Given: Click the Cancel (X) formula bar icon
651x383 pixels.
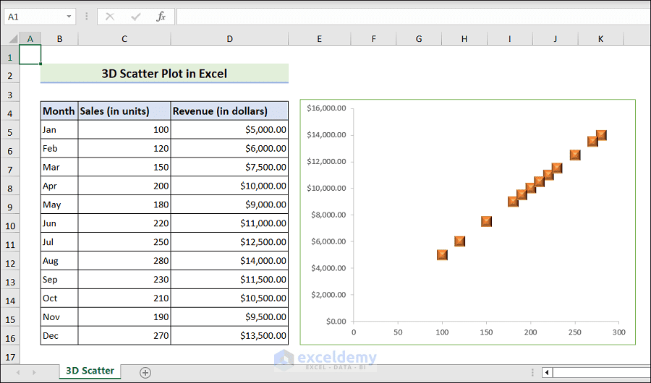Looking at the screenshot, I should point(110,17).
